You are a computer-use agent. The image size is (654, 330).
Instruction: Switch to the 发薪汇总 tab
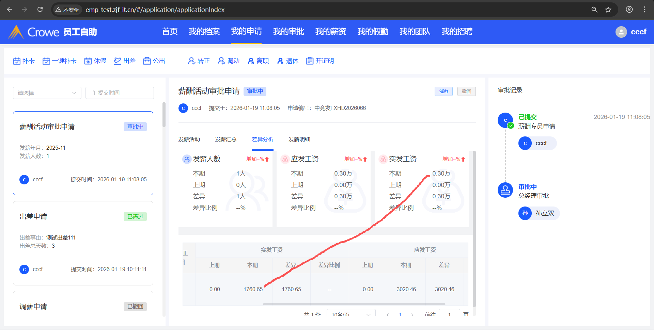(x=225, y=139)
